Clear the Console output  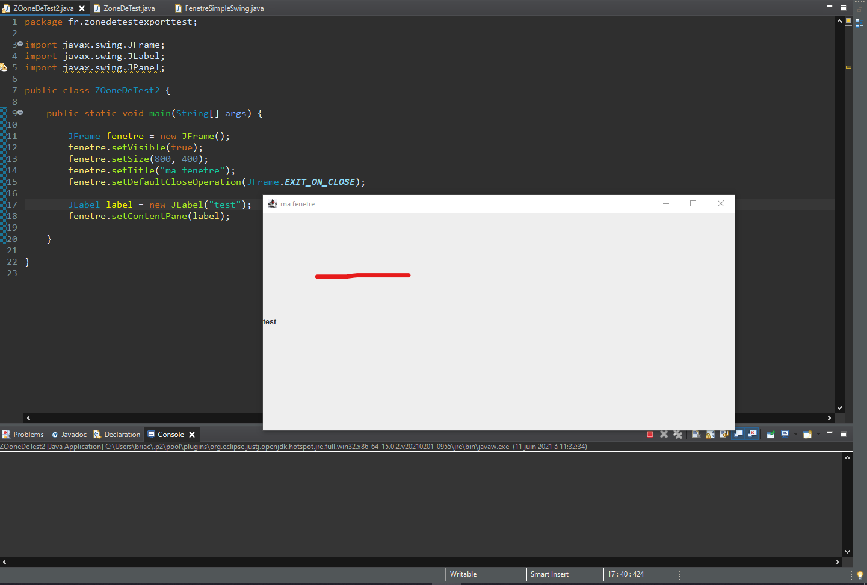pyautogui.click(x=696, y=434)
